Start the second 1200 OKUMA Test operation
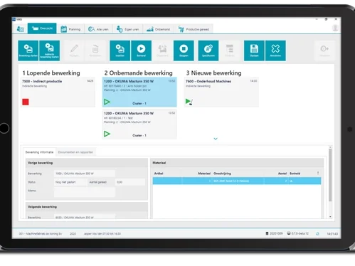Screen dimensions: 355x266 click(107, 134)
